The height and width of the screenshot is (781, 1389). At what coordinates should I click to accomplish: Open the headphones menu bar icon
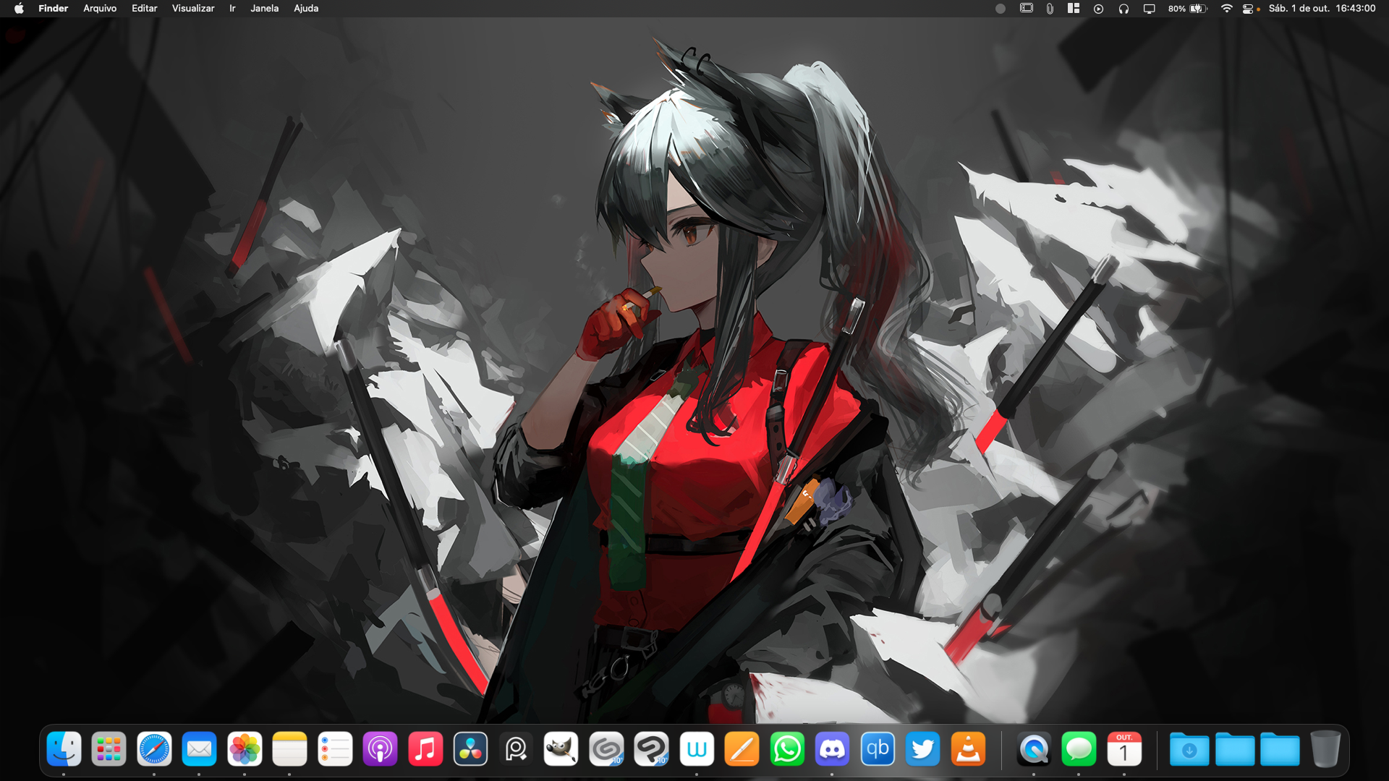tap(1123, 9)
